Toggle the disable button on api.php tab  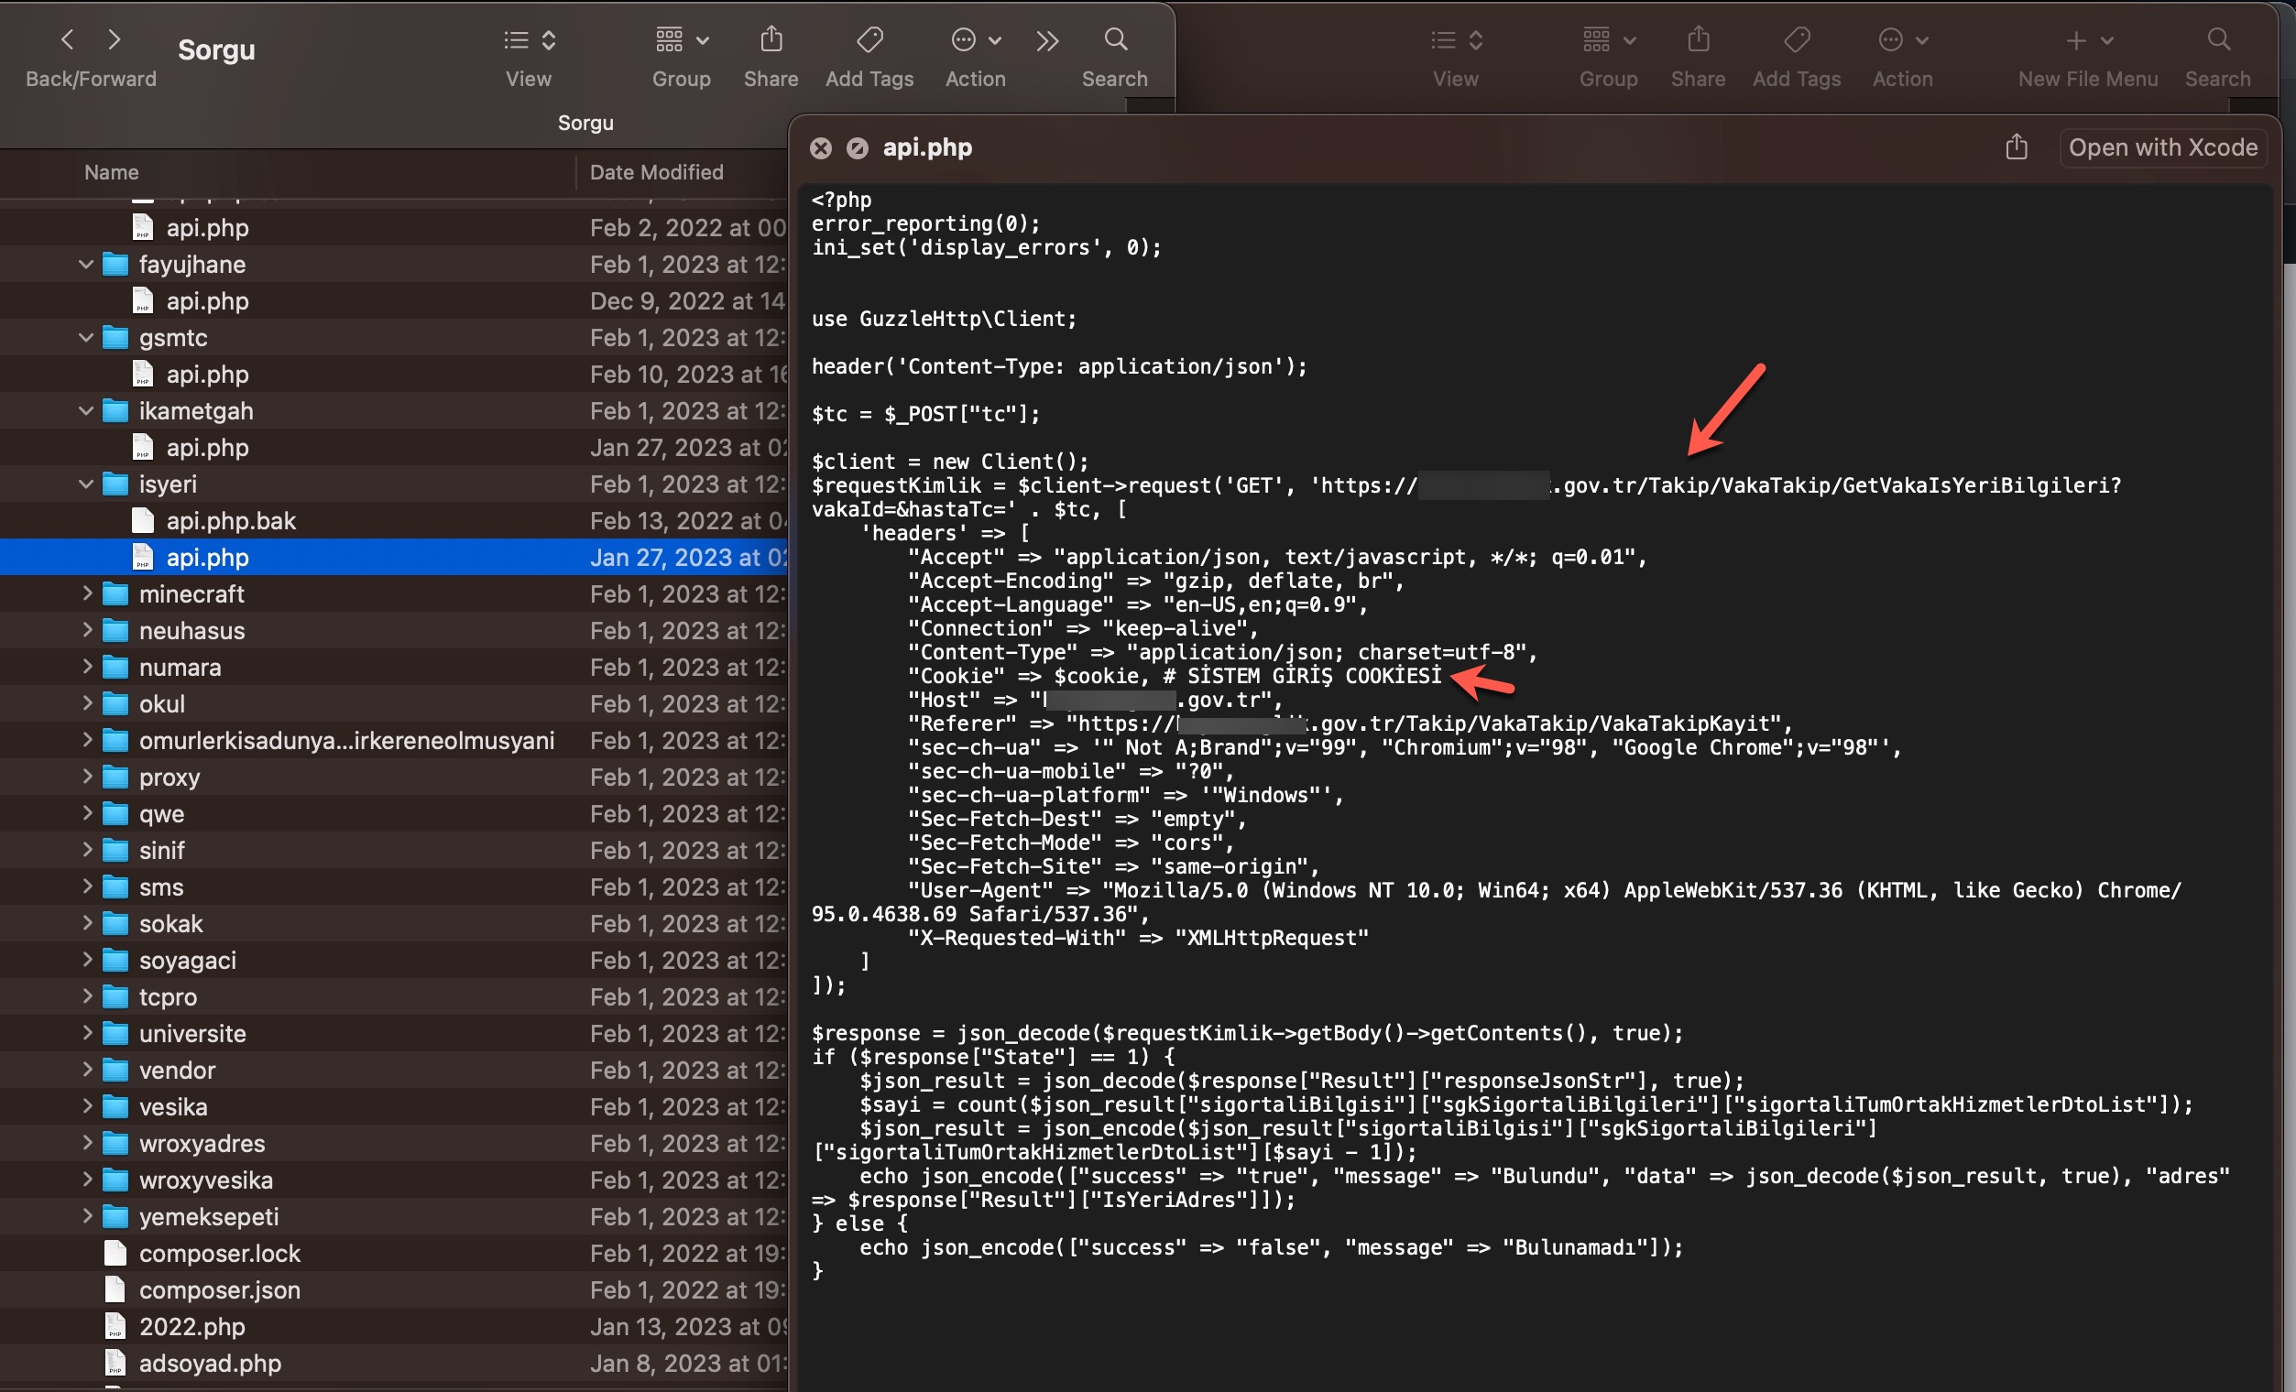click(856, 147)
